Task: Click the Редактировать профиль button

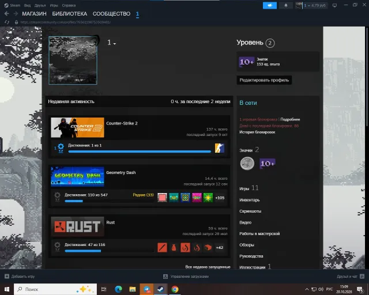Action: 264,80
